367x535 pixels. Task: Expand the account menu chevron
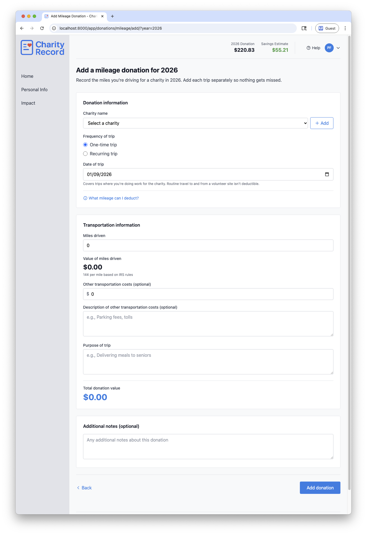(x=338, y=48)
